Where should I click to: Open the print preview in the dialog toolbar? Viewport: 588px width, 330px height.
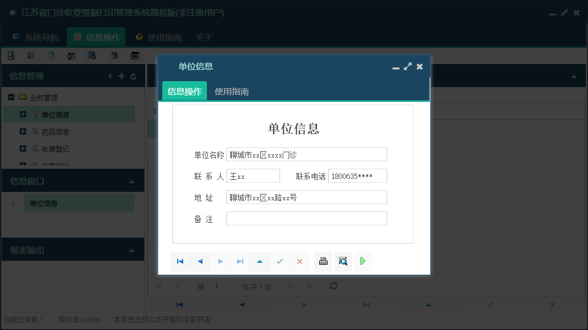coord(343,261)
